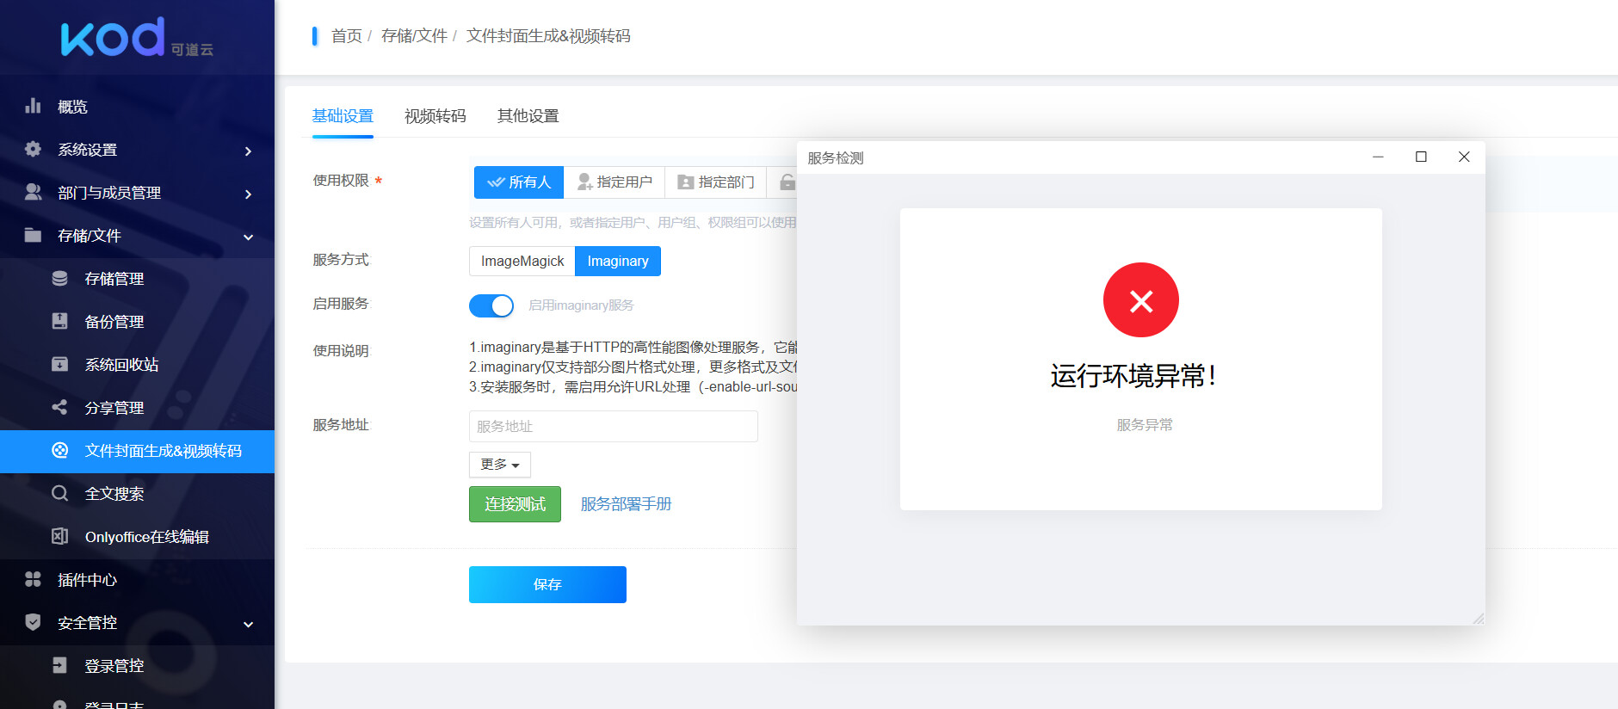Expand the 系统设置 sidebar chevron
The height and width of the screenshot is (709, 1618).
(x=248, y=151)
